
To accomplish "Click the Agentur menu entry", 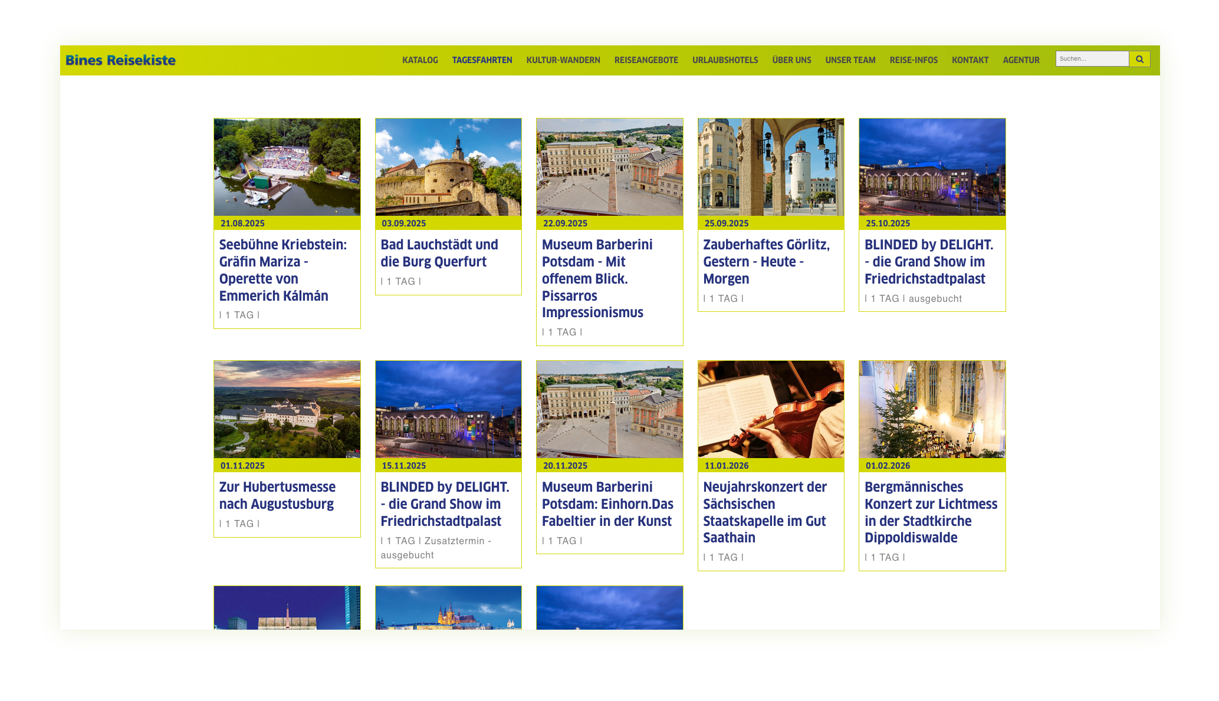I will coord(1021,60).
